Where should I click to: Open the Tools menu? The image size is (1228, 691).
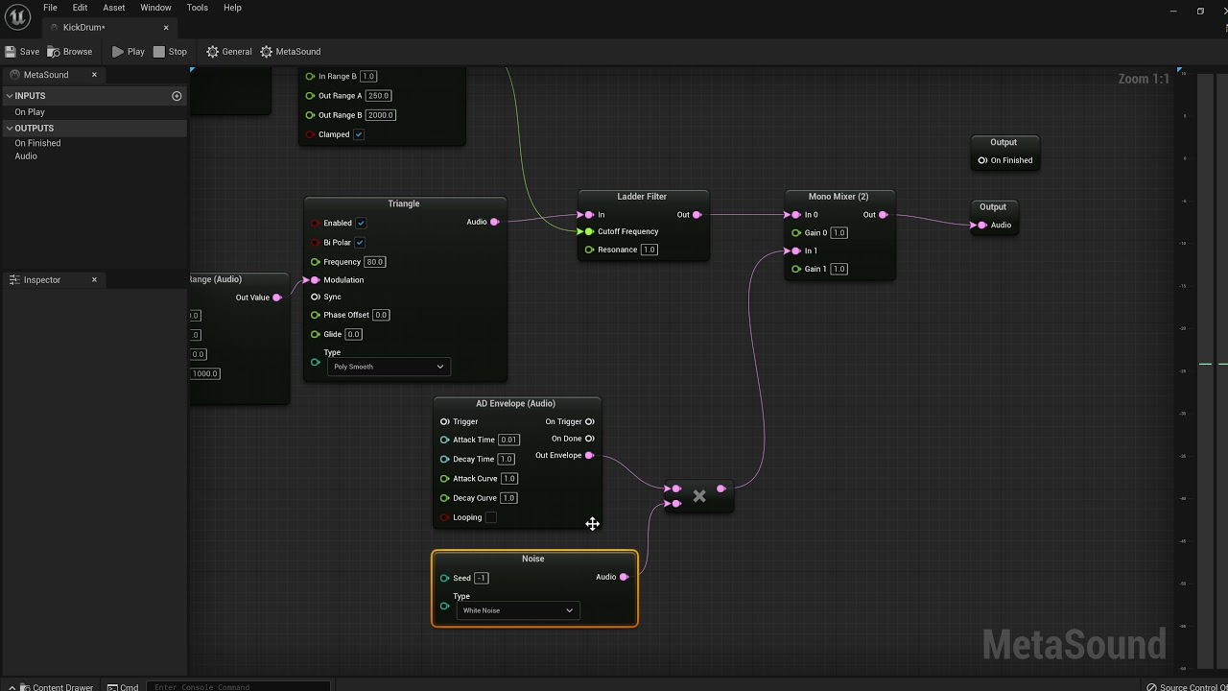pyautogui.click(x=198, y=8)
